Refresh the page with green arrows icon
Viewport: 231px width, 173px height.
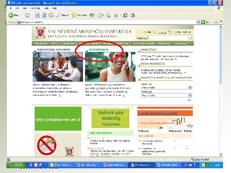44,15
